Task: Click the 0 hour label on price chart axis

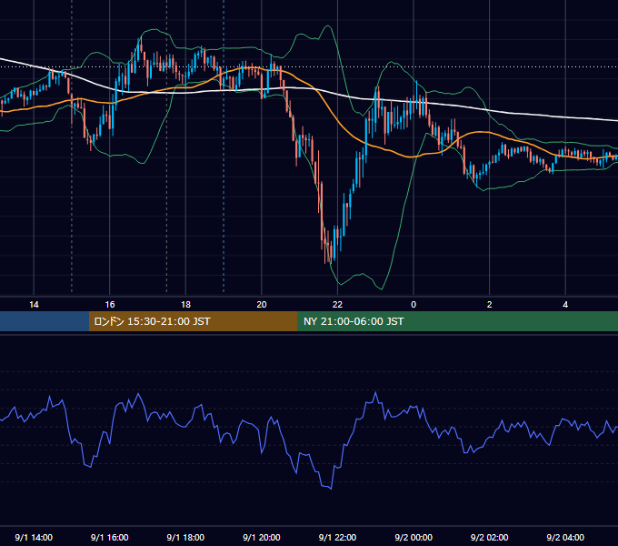Action: pos(414,305)
